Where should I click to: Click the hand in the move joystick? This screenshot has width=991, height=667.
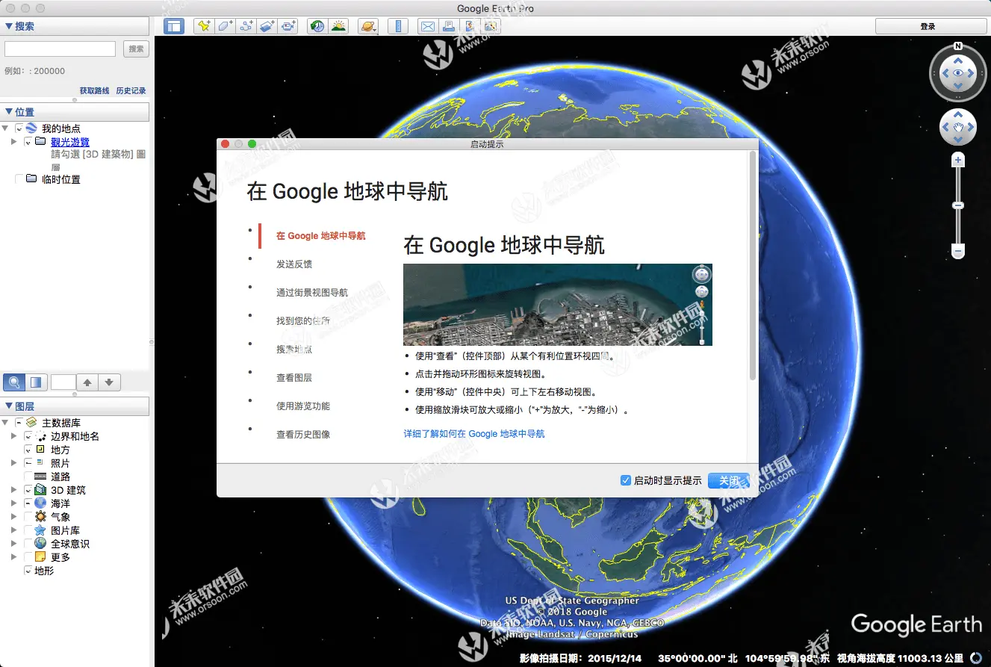[x=957, y=128]
